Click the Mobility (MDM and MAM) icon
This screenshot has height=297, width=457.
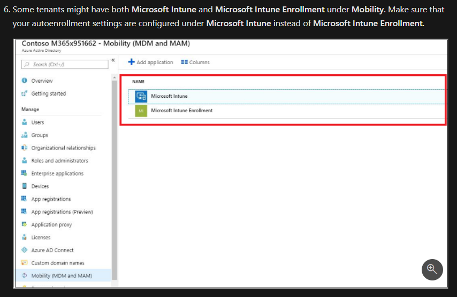25,276
